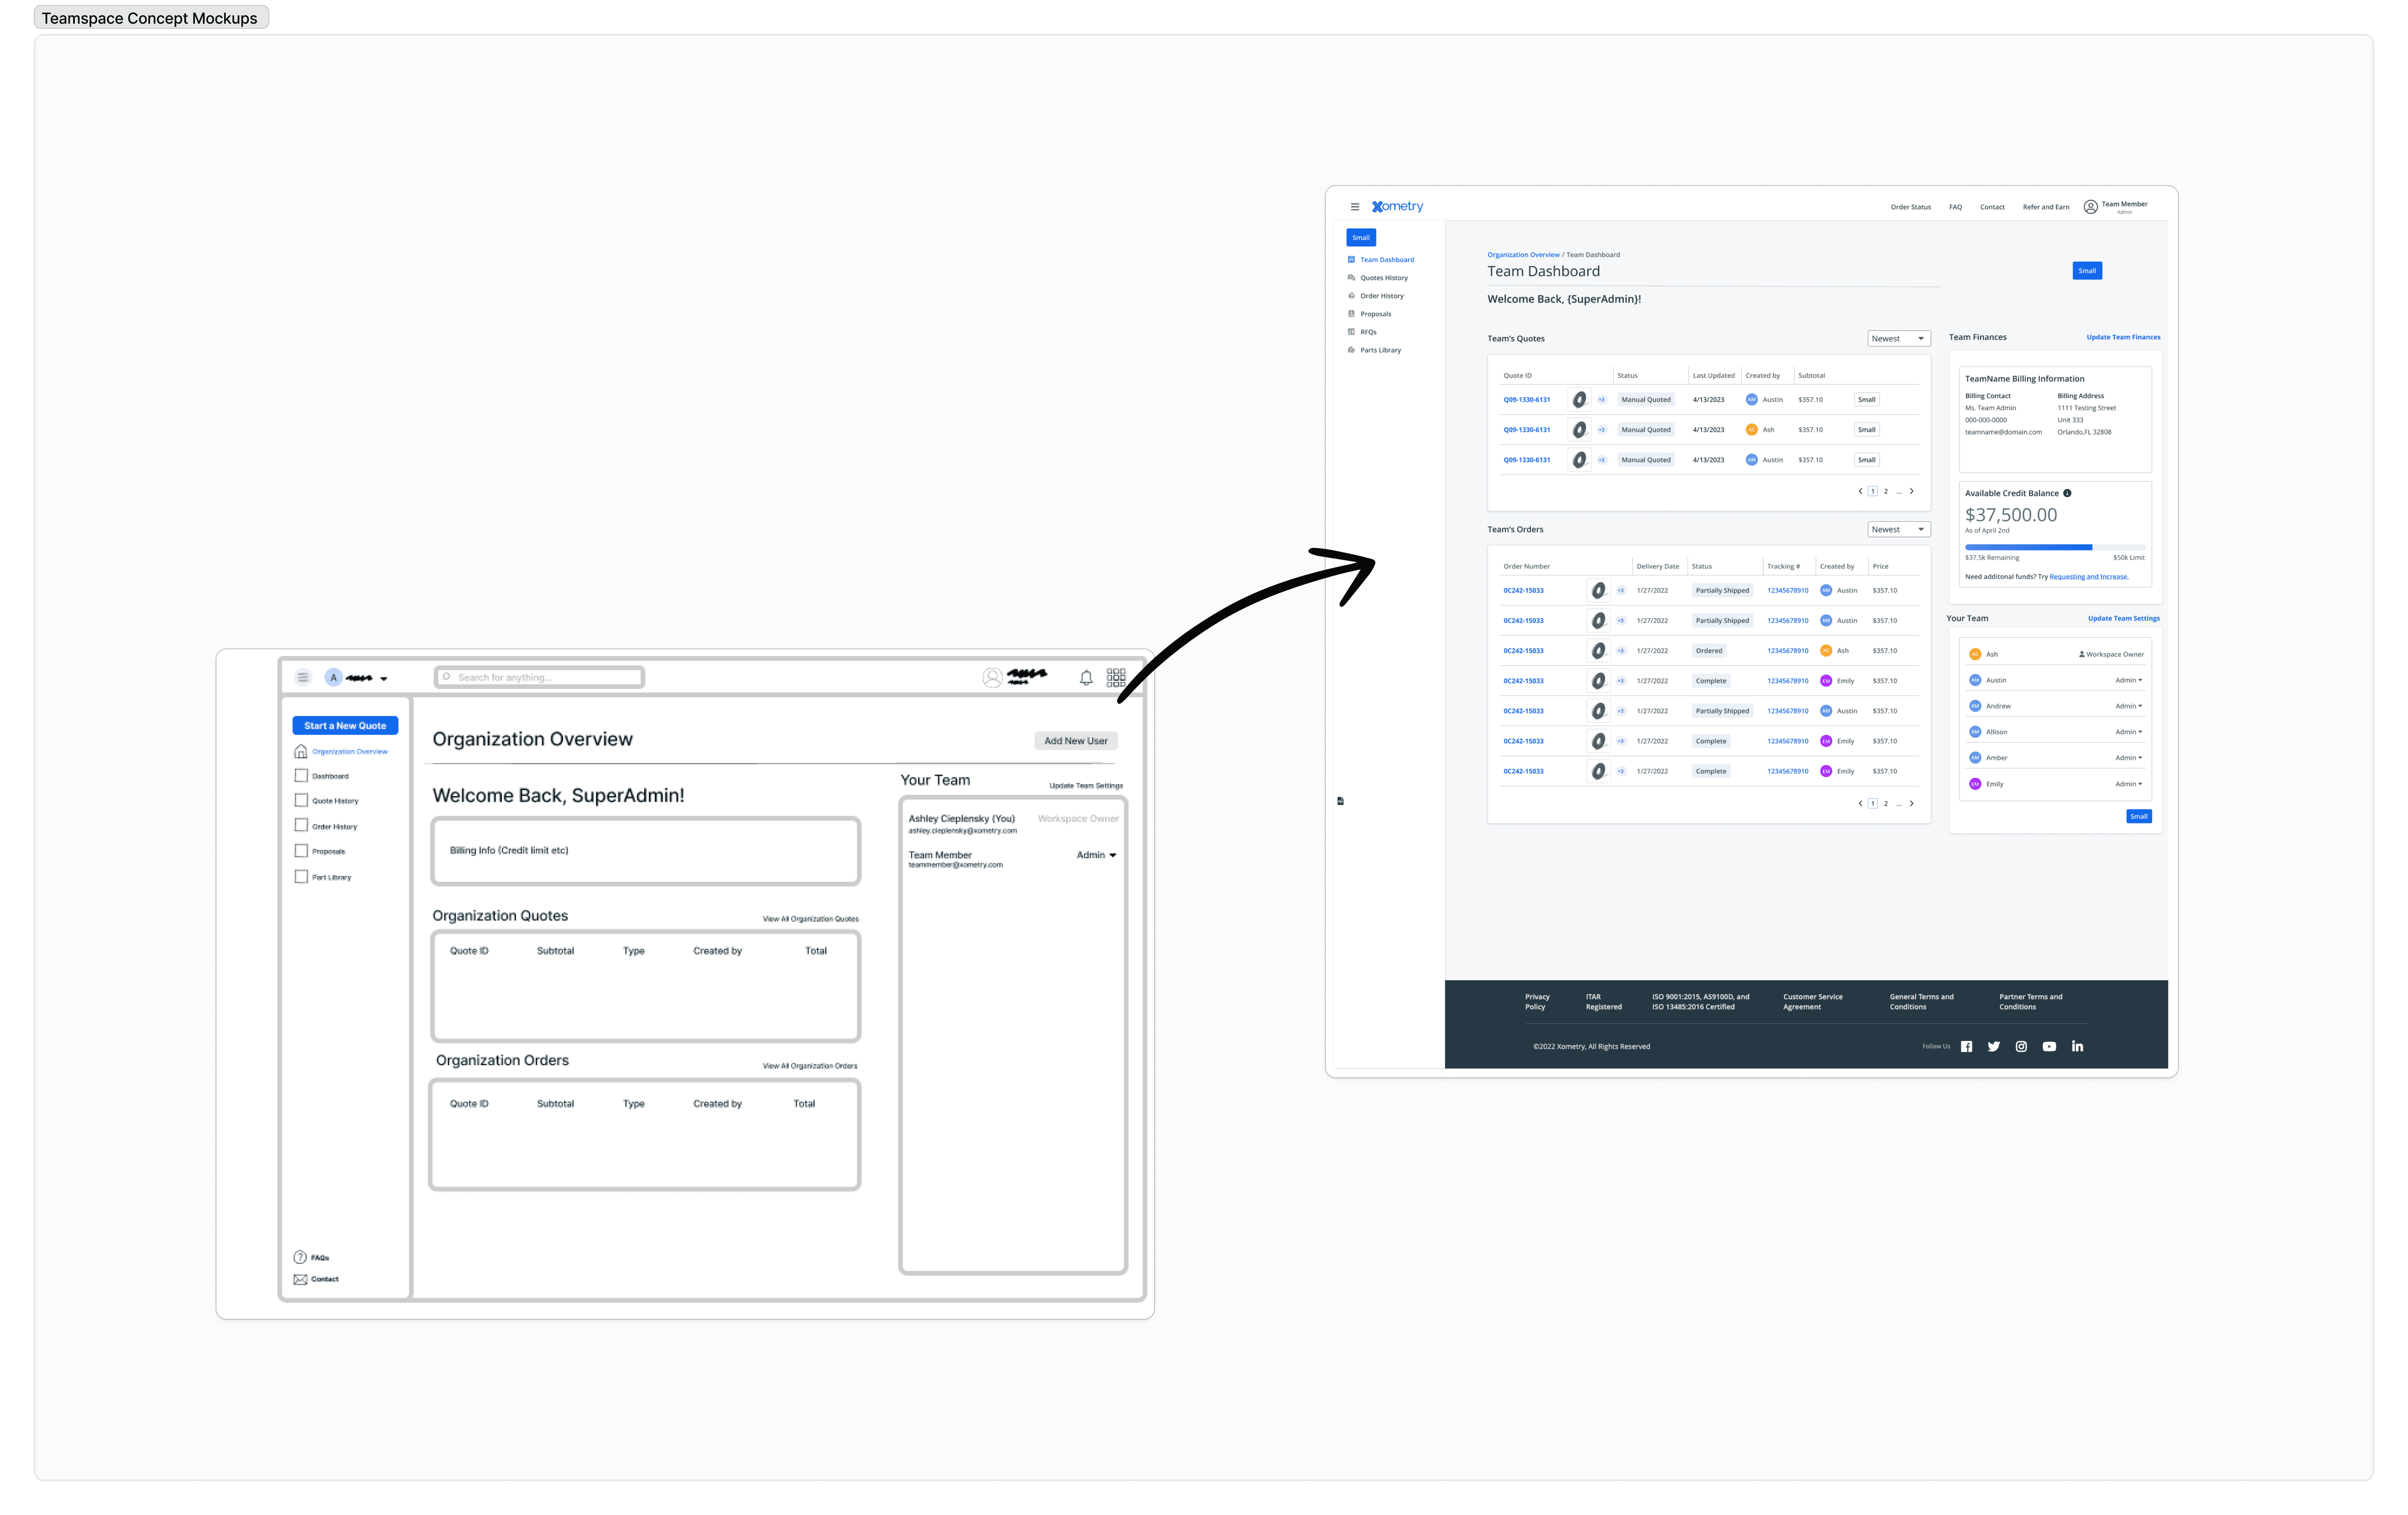Click the Xometry hamburger menu icon
This screenshot has width=2408, height=1515.
(x=1355, y=207)
